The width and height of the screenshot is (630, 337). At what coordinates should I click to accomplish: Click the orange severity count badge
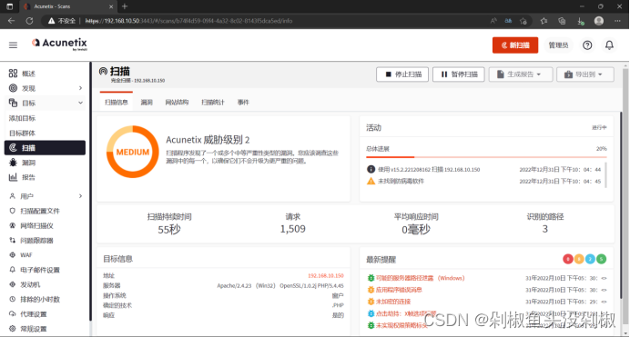pos(579,259)
